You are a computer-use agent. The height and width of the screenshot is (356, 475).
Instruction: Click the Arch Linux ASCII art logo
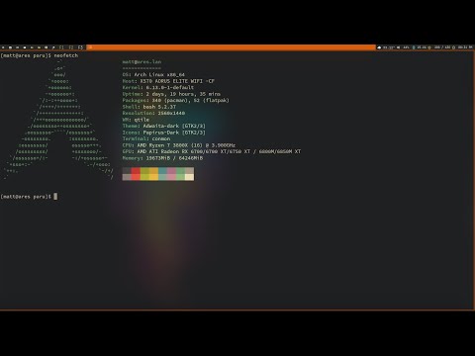tap(58, 120)
